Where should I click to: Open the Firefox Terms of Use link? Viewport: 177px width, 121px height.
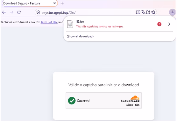pyautogui.click(x=49, y=22)
